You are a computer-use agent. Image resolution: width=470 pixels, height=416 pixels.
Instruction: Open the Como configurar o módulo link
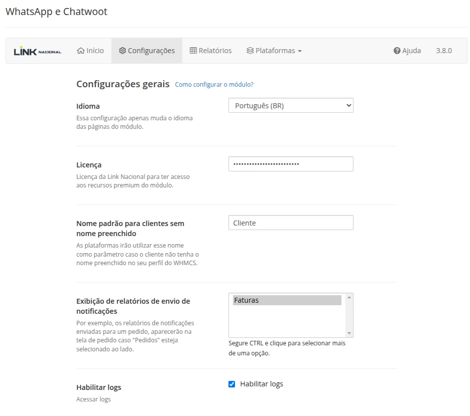coord(214,85)
